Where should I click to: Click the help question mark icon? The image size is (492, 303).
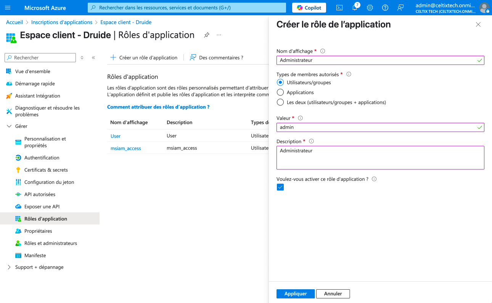[x=385, y=8]
